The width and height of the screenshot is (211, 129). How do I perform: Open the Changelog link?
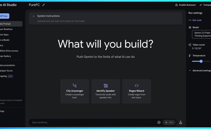tap(4, 76)
